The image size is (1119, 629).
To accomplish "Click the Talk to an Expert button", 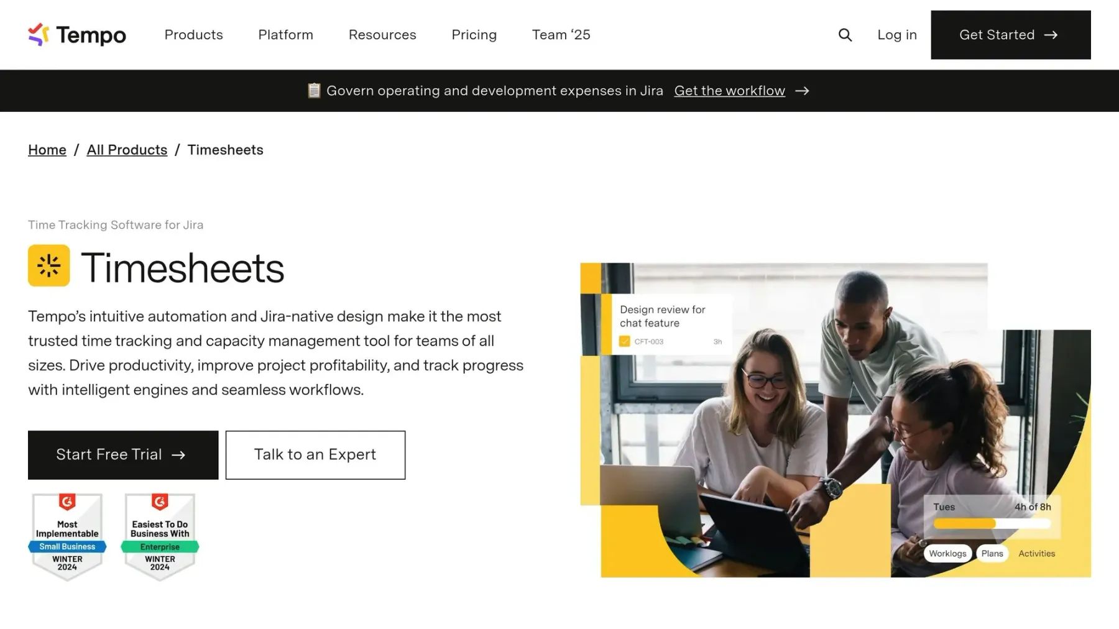I will coord(315,455).
